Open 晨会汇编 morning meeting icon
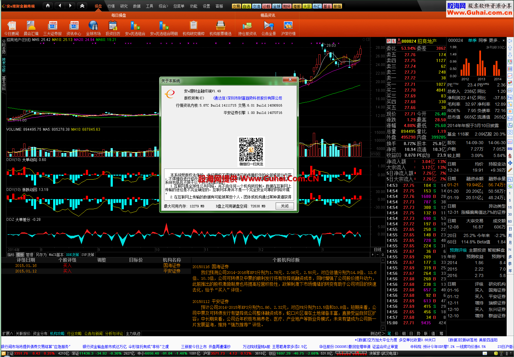The width and height of the screenshot is (514, 357). click(x=31, y=28)
